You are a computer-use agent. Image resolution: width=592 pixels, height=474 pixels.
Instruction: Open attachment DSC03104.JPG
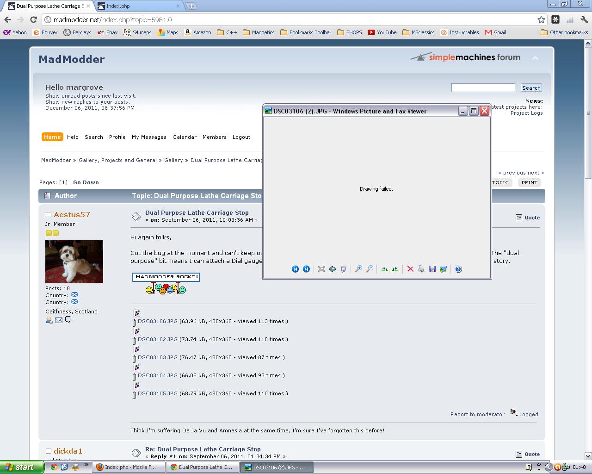pos(158,375)
